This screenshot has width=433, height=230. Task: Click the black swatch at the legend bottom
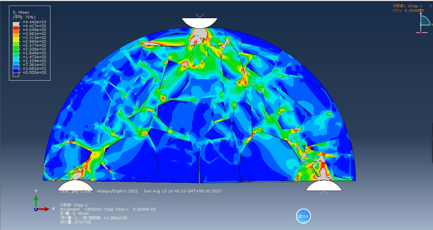[x=16, y=74]
